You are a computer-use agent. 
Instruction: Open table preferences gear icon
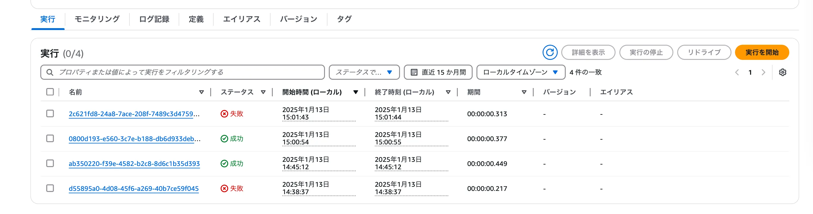[782, 72]
